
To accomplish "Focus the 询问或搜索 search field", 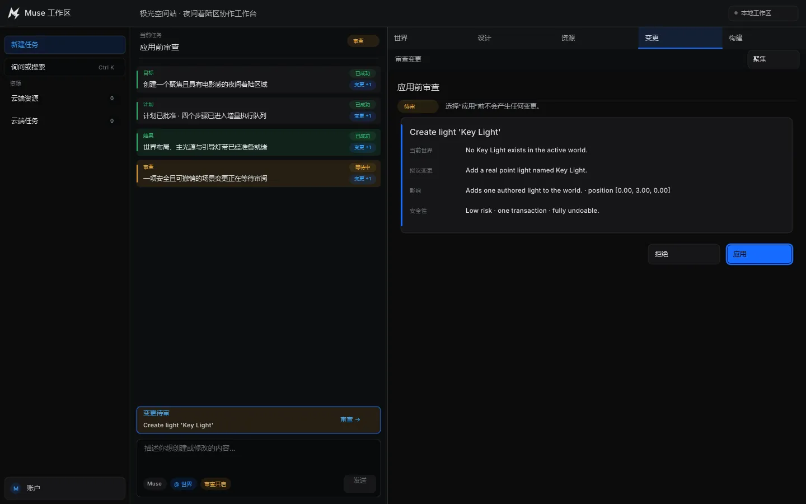I will 65,67.
